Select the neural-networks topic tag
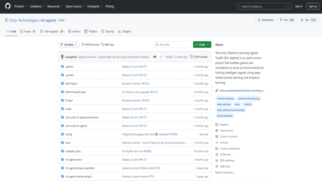This screenshot has height=181, width=322. [x=225, y=116]
